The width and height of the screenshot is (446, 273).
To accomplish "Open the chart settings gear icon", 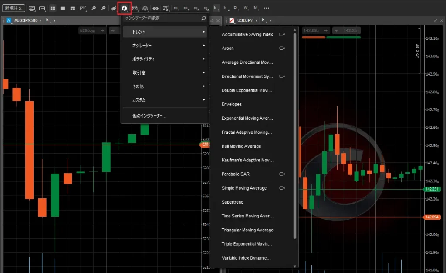I will tap(166, 8).
